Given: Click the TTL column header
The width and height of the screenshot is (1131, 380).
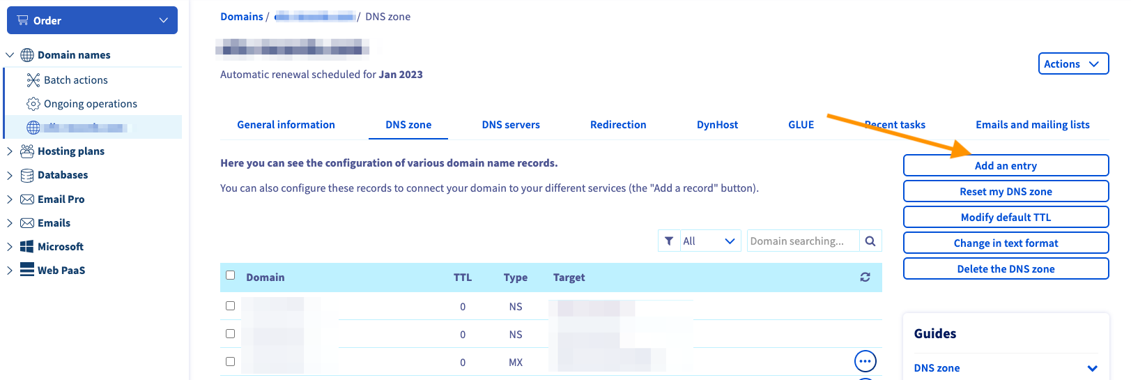Looking at the screenshot, I should click(463, 278).
